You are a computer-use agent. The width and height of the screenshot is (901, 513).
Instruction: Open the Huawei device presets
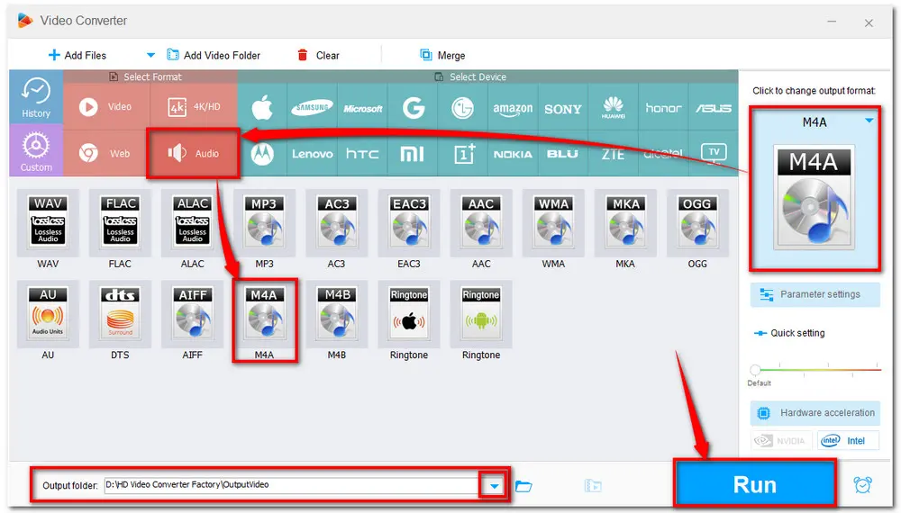613,107
